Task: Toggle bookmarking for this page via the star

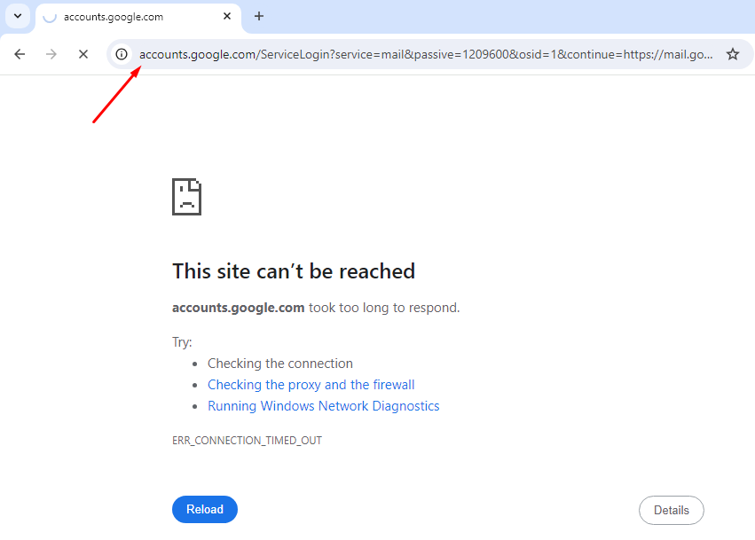Action: tap(733, 54)
